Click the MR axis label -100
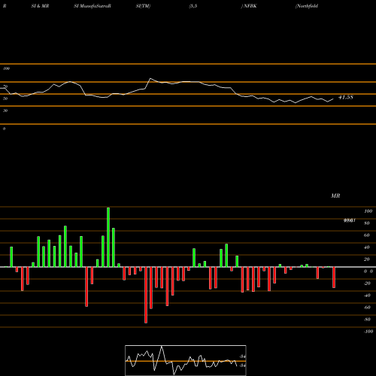376x376 pixels. 368,332
